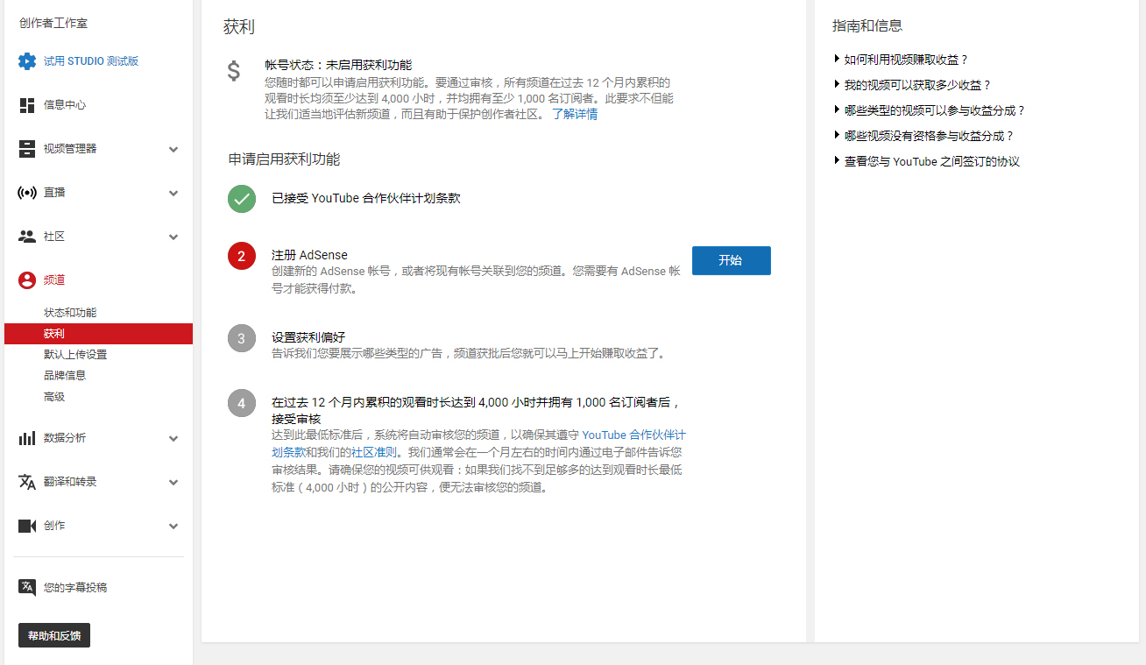Go to 信息中心 in the sidebar
Screen dimensions: 1146x665
pyautogui.click(x=65, y=105)
